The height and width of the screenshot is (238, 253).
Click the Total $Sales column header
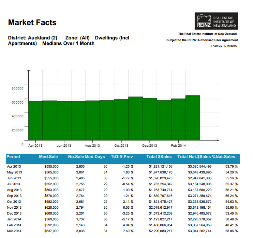159,157
